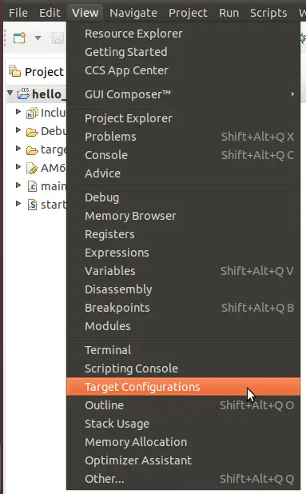Open the Navigate menu
The image size is (306, 494).
tap(133, 13)
